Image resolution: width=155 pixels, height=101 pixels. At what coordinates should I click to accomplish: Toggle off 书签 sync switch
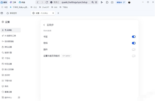pos(134,37)
